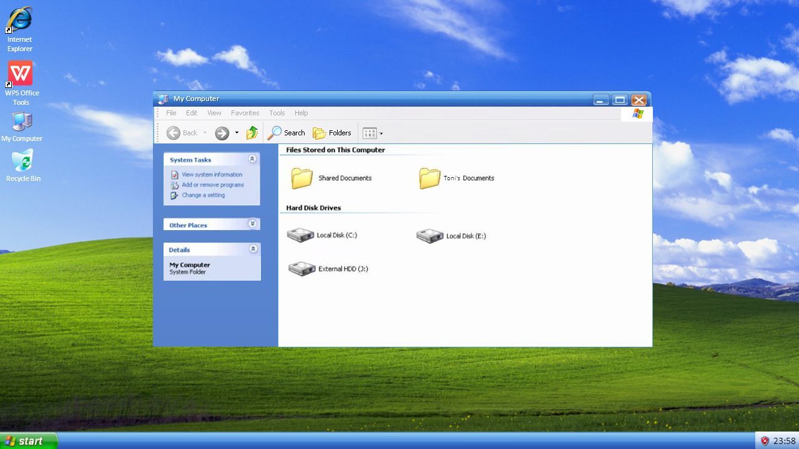Click the System Folder details text

point(187,272)
